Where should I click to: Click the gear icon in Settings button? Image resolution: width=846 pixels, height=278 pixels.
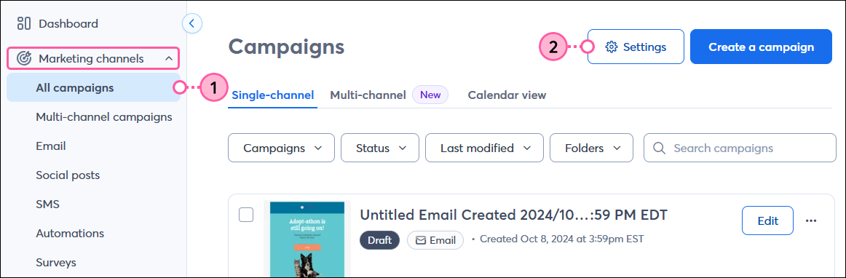(612, 47)
